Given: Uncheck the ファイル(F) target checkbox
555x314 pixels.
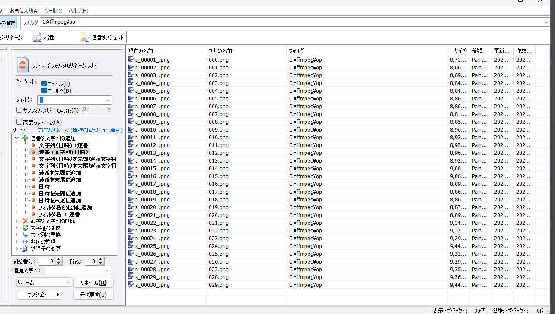Looking at the screenshot, I should (44, 84).
